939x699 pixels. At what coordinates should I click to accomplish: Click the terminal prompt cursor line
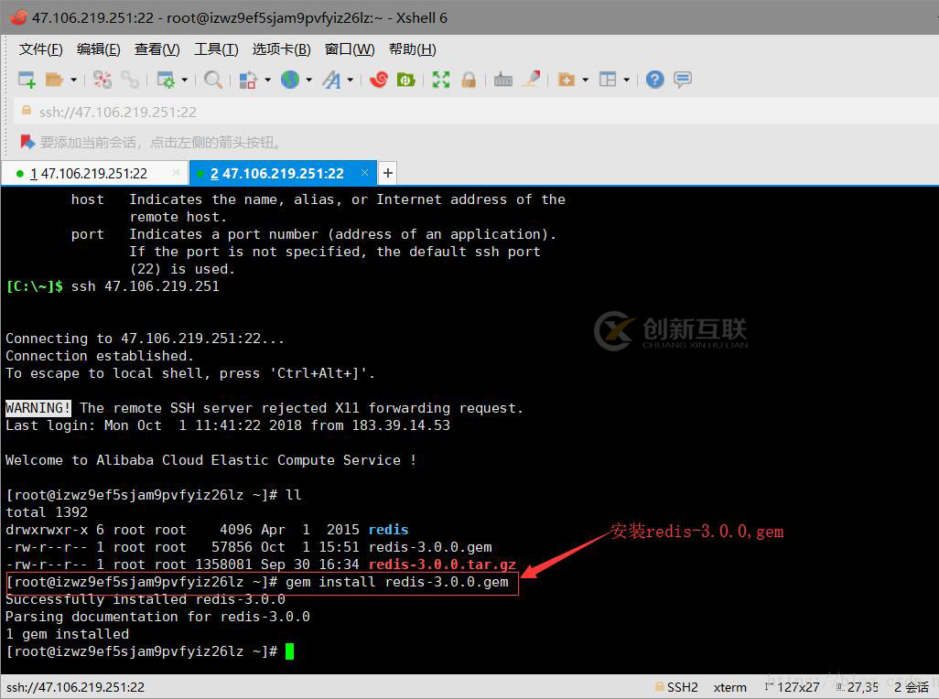150,651
